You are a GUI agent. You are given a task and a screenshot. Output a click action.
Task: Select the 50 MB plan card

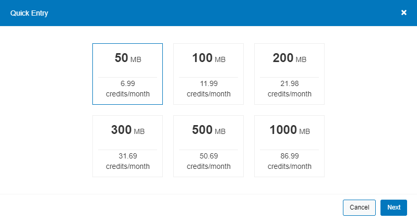pos(128,74)
